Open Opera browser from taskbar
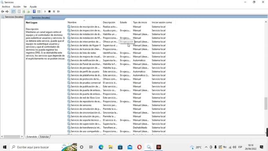The width and height of the screenshot is (268, 151). 139,147
